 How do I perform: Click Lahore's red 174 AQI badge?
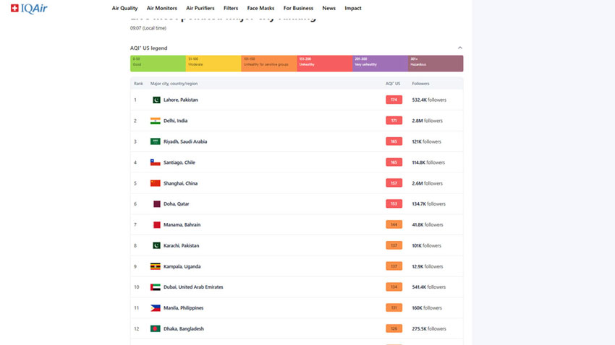[394, 100]
